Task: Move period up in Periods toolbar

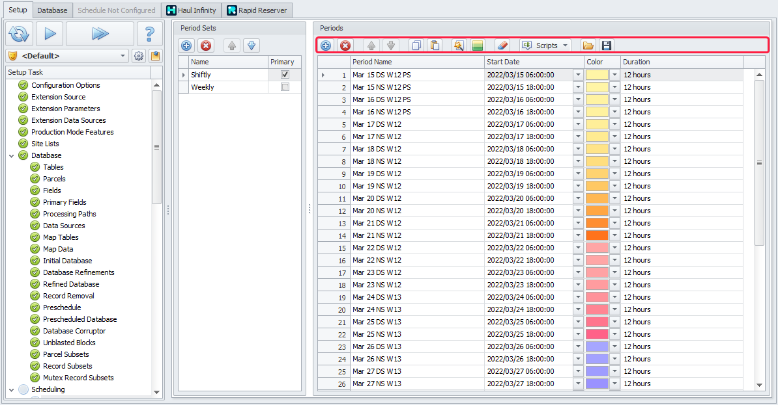Action: click(371, 46)
